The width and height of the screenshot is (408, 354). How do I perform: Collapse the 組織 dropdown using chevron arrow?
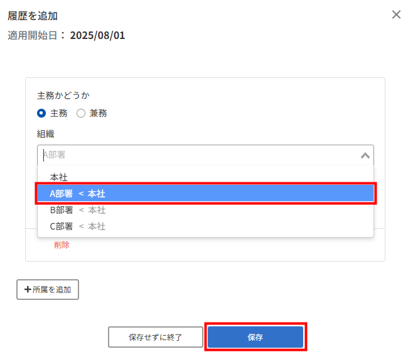click(x=365, y=156)
